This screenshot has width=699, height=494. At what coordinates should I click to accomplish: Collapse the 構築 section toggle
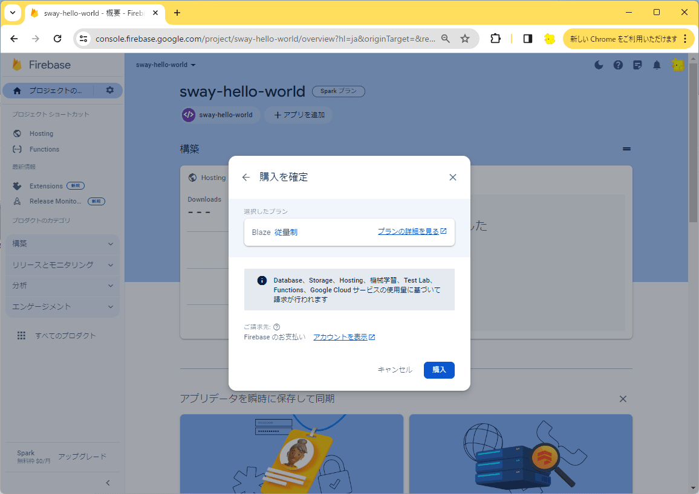pos(626,149)
